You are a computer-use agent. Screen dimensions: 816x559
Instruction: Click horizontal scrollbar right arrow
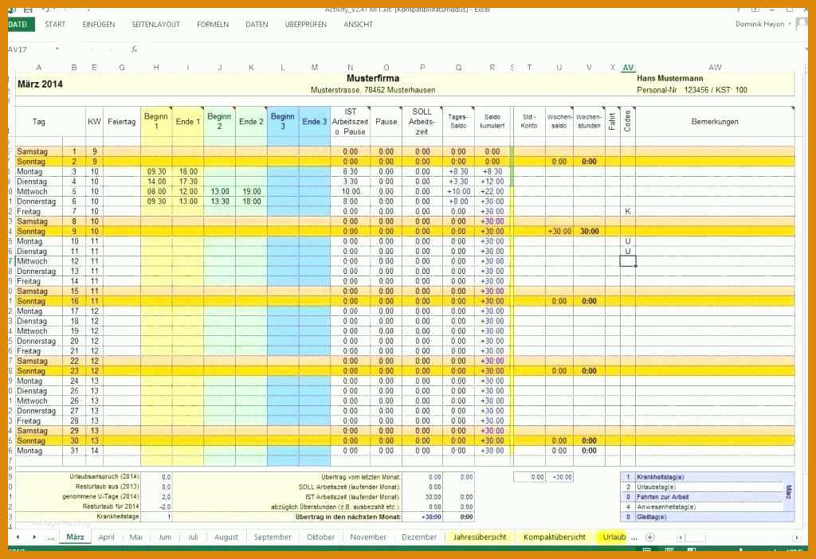pyautogui.click(x=797, y=537)
